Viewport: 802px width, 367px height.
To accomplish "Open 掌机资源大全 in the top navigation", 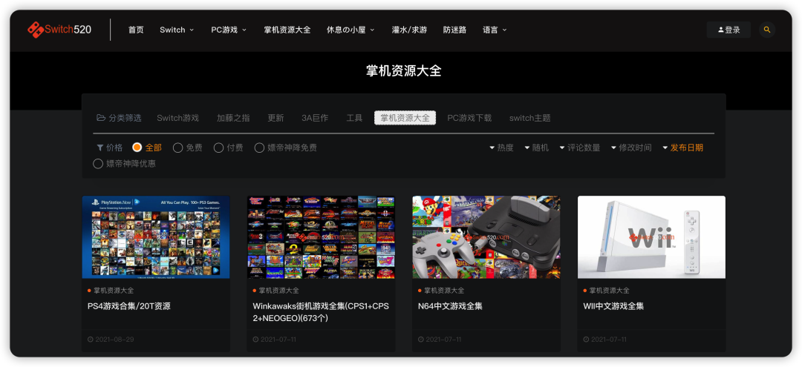I will click(287, 30).
